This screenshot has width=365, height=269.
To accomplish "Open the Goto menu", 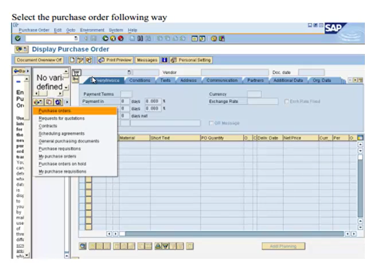I will (x=71, y=30).
